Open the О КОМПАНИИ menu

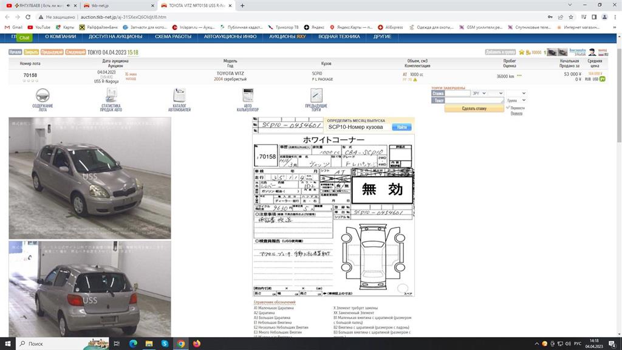pyautogui.click(x=60, y=36)
